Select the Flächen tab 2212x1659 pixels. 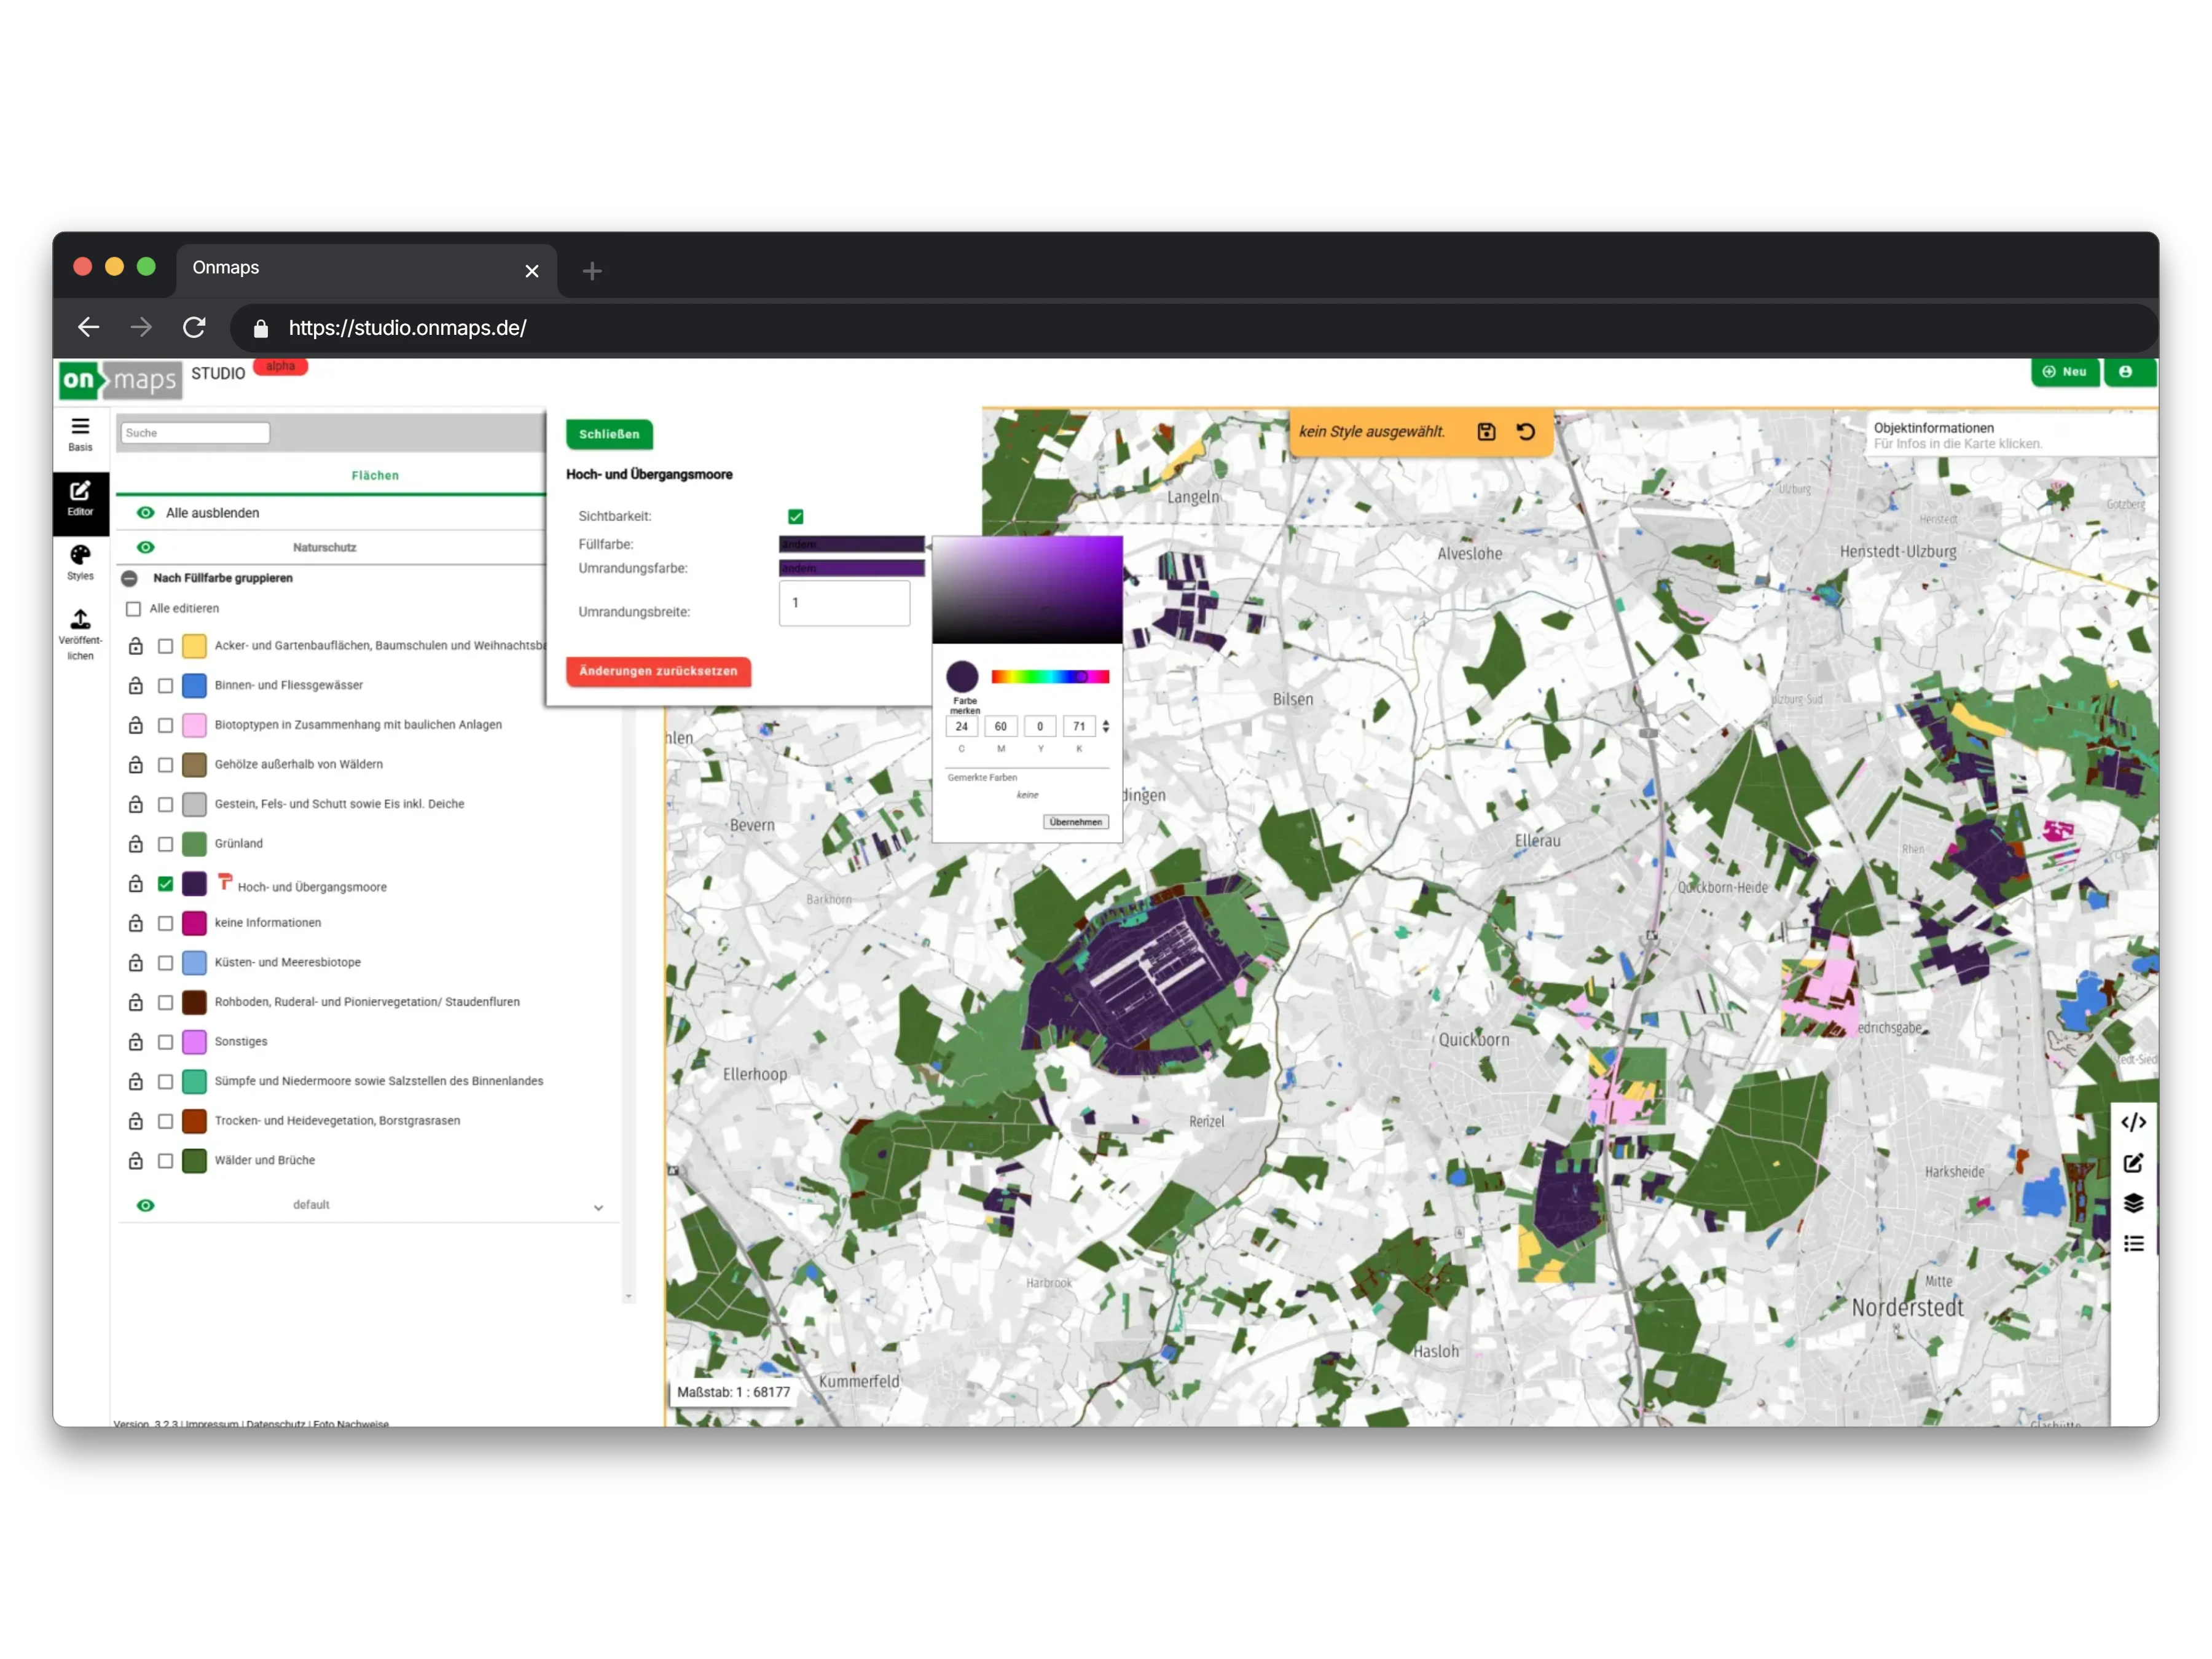(375, 476)
